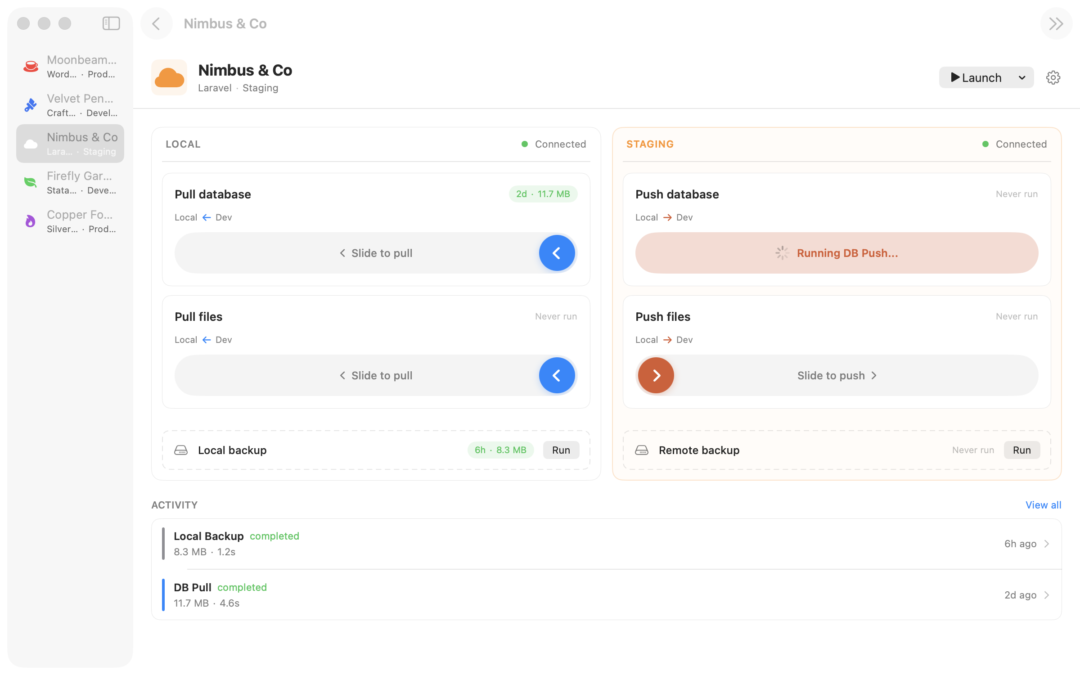
Task: Select Copper Fo project in sidebar
Action: tap(70, 221)
